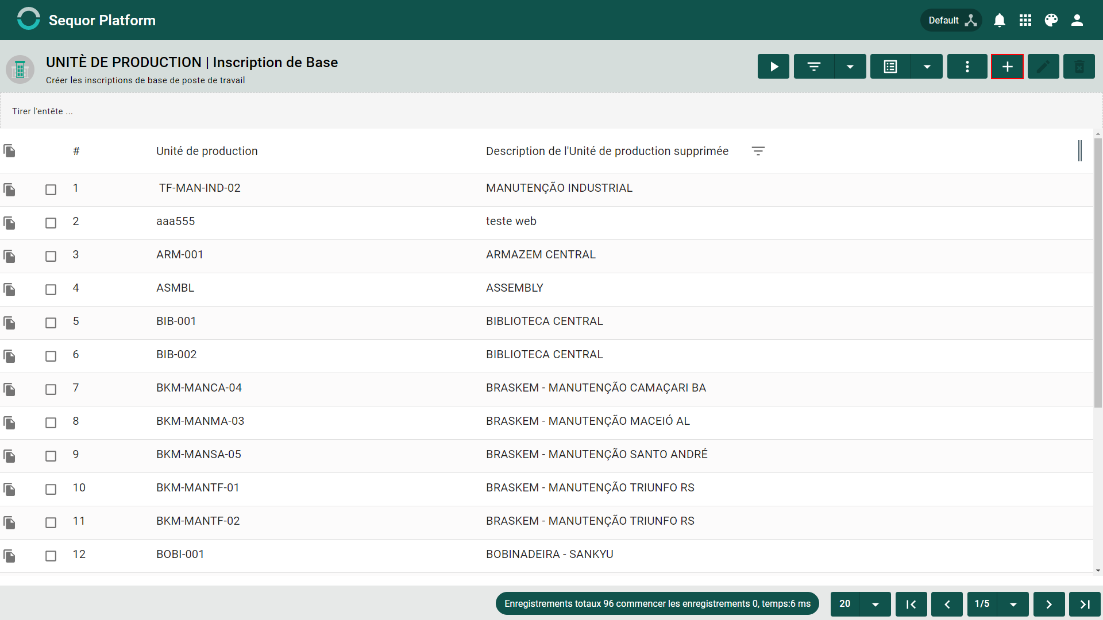Screen dimensions: 1103x620
Task: Check the box for BKM-MANMA-03
Action: point(51,423)
